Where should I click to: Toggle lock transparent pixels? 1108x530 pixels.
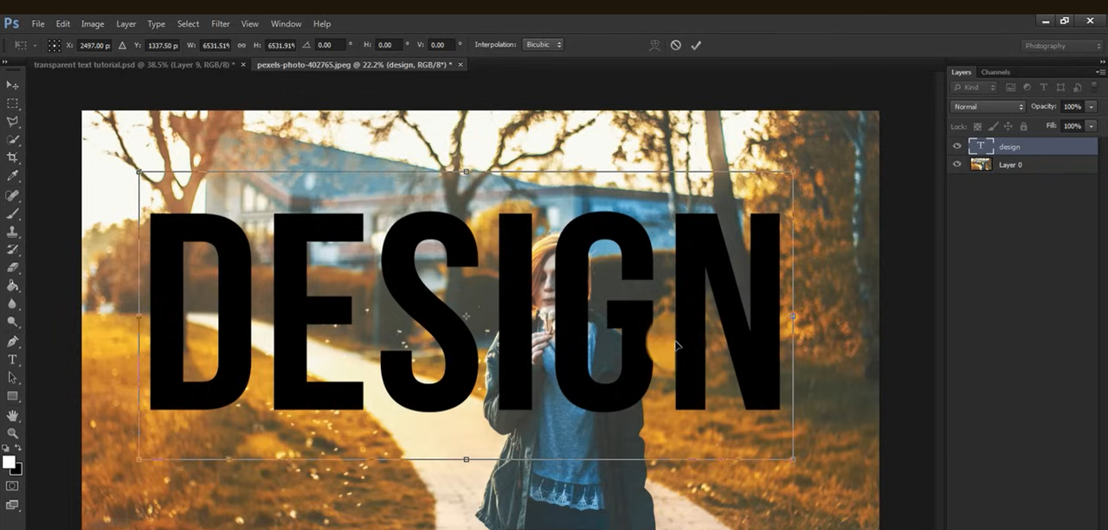click(x=977, y=126)
